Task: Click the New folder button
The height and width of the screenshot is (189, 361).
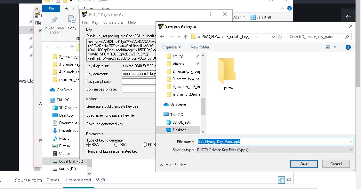Action: click(x=200, y=47)
